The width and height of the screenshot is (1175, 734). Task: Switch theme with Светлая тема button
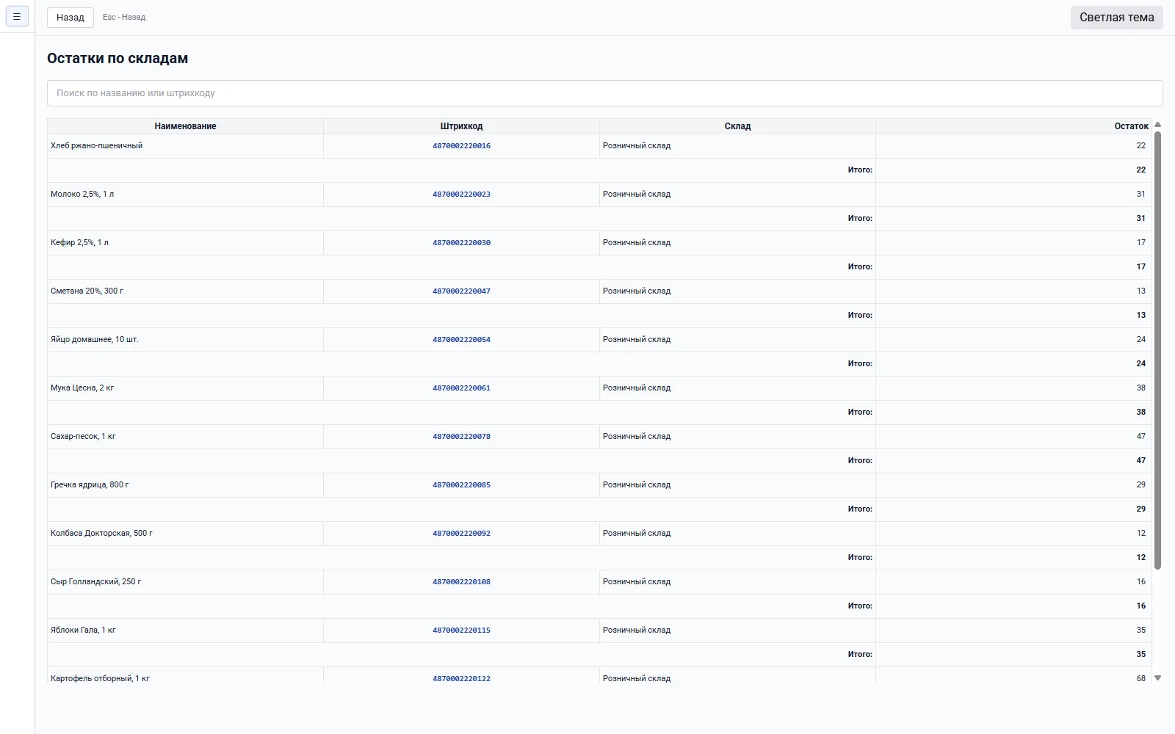[x=1116, y=17]
